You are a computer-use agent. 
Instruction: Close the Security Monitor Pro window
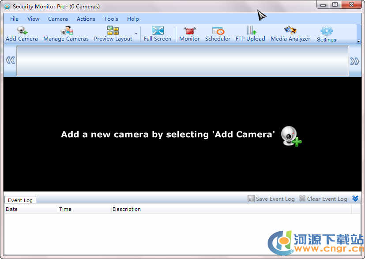(351, 5)
